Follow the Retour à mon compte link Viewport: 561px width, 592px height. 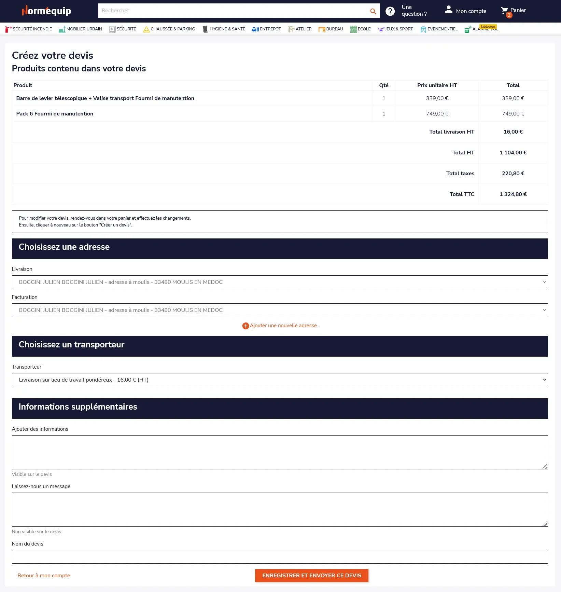(44, 576)
